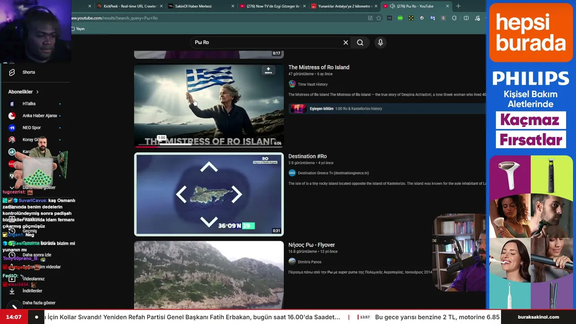Visit Destination Greece Tv channel name link
This screenshot has height=324, width=576.
pyautogui.click(x=333, y=173)
